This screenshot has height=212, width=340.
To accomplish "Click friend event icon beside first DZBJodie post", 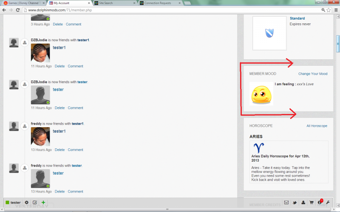I will pos(25,42).
